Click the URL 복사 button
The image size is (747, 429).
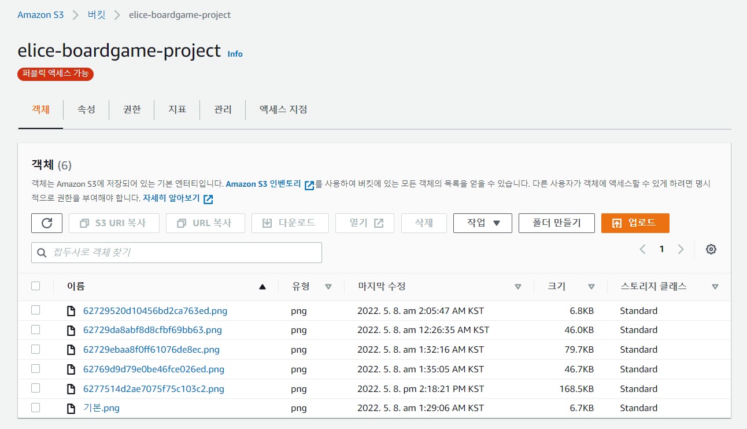tap(205, 223)
